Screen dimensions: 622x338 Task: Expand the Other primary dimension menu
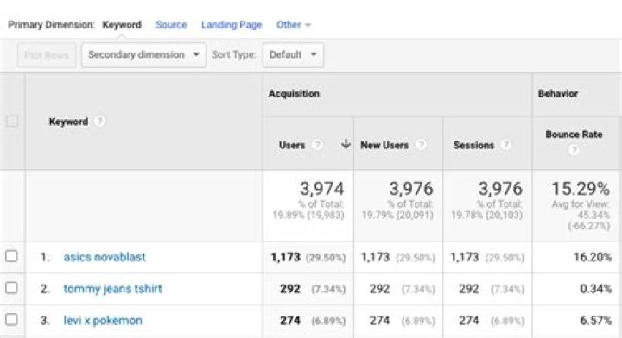[x=294, y=24]
